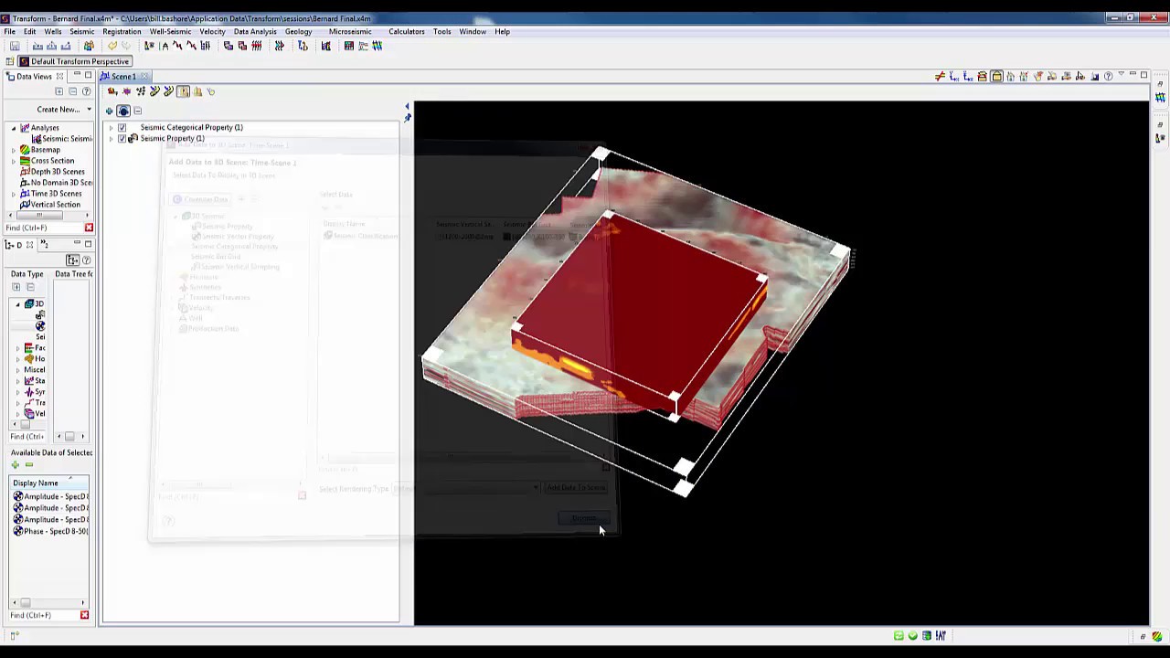Select Cross Section in Data Views tree
This screenshot has width=1170, height=658.
point(52,161)
